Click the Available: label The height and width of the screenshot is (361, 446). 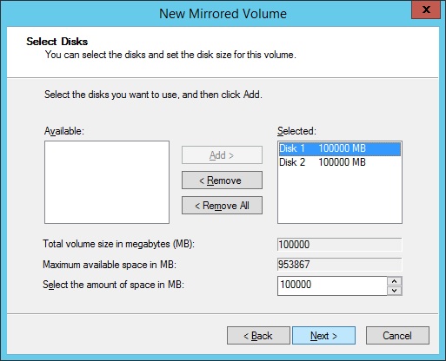(64, 131)
